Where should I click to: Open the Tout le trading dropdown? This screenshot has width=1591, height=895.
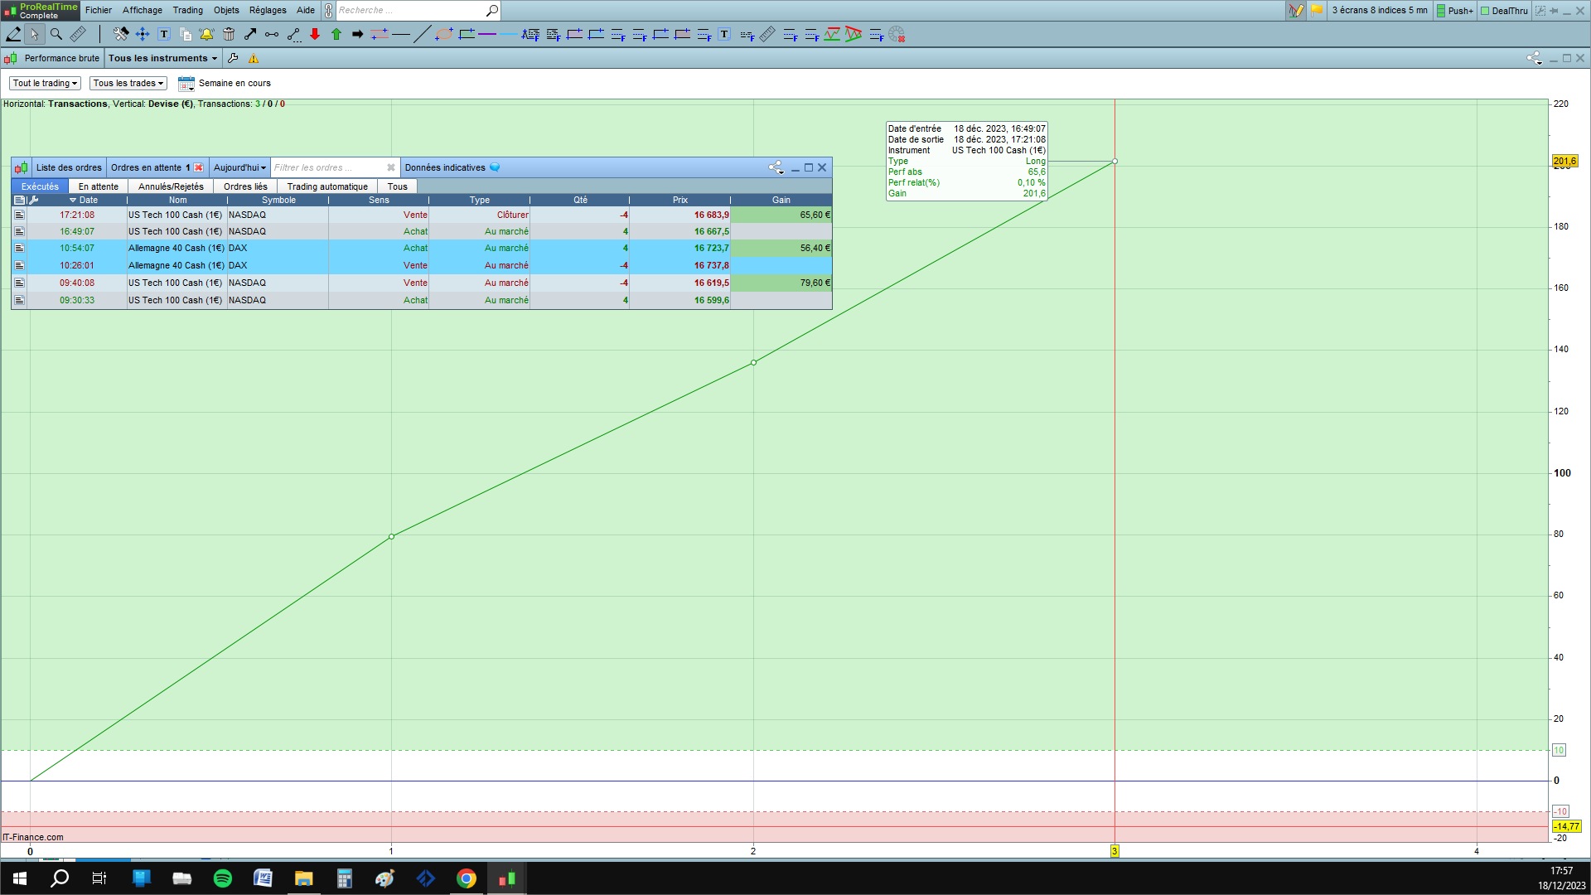(x=45, y=83)
